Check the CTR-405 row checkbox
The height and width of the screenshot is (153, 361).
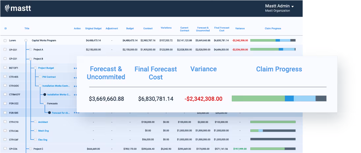coord(5,76)
